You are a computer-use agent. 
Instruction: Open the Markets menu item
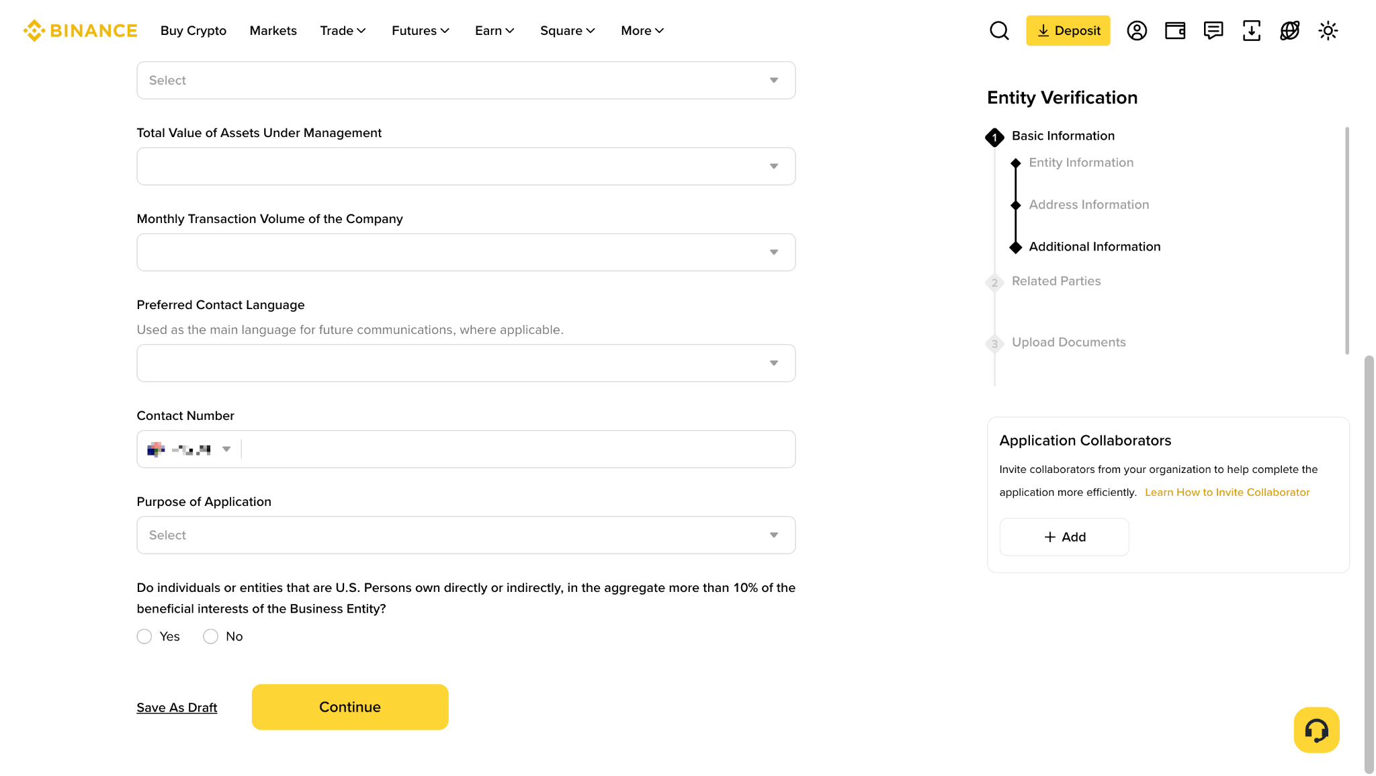(x=273, y=30)
